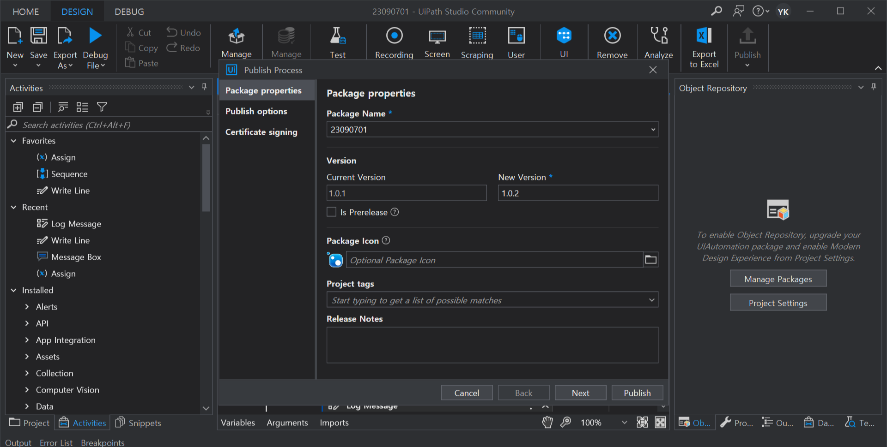Open the Imports panel
The width and height of the screenshot is (887, 447).
[334, 423]
